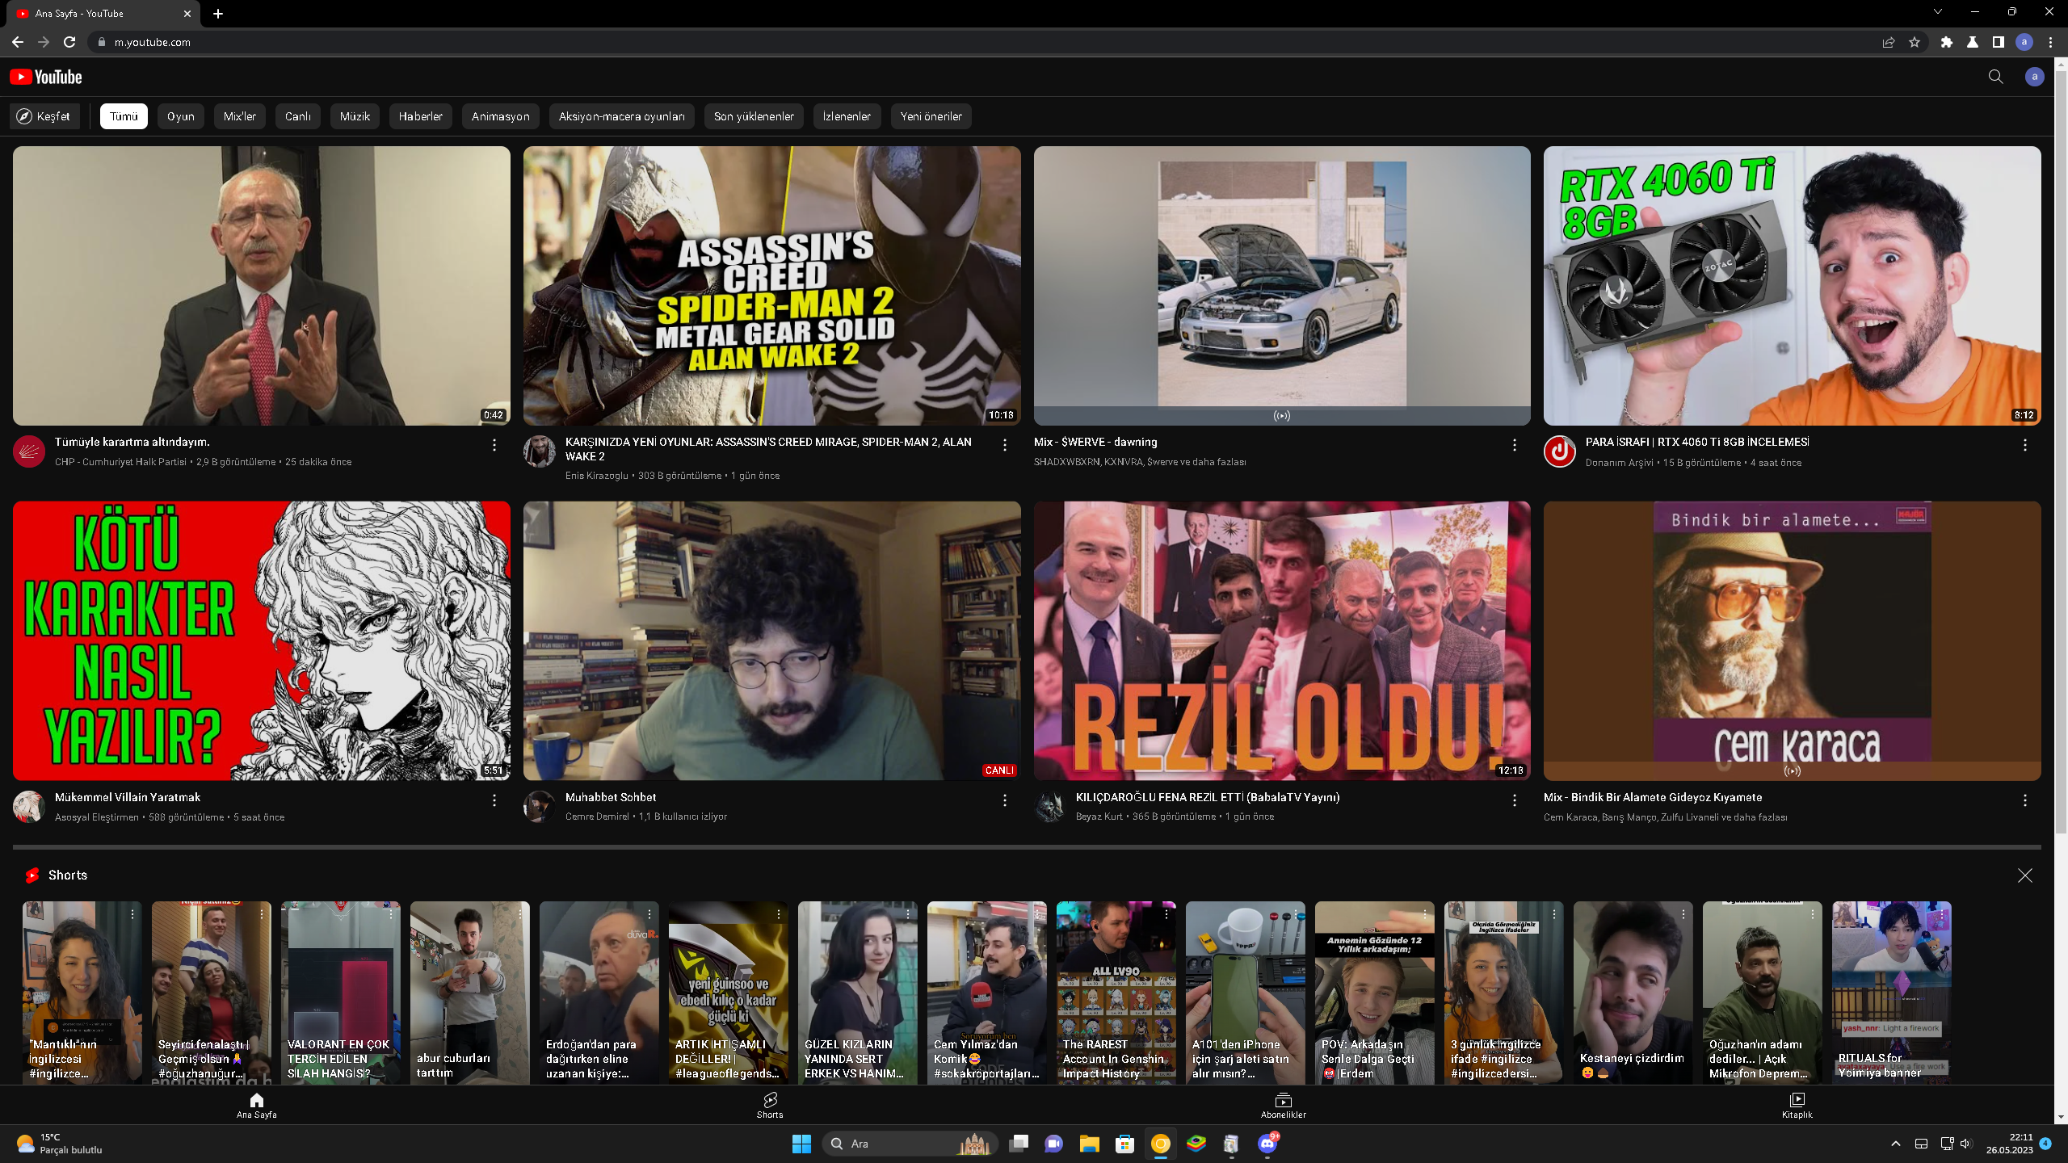Click the YouTube logo
2068x1163 pixels.
pyautogui.click(x=46, y=77)
